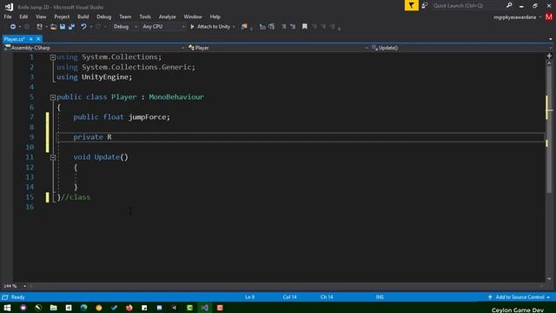This screenshot has width=556, height=313.
Task: Open the Build menu
Action: (83, 17)
